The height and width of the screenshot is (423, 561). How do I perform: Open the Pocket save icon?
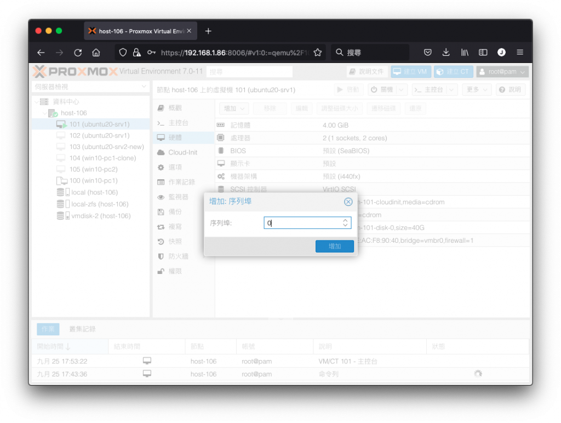pyautogui.click(x=427, y=53)
